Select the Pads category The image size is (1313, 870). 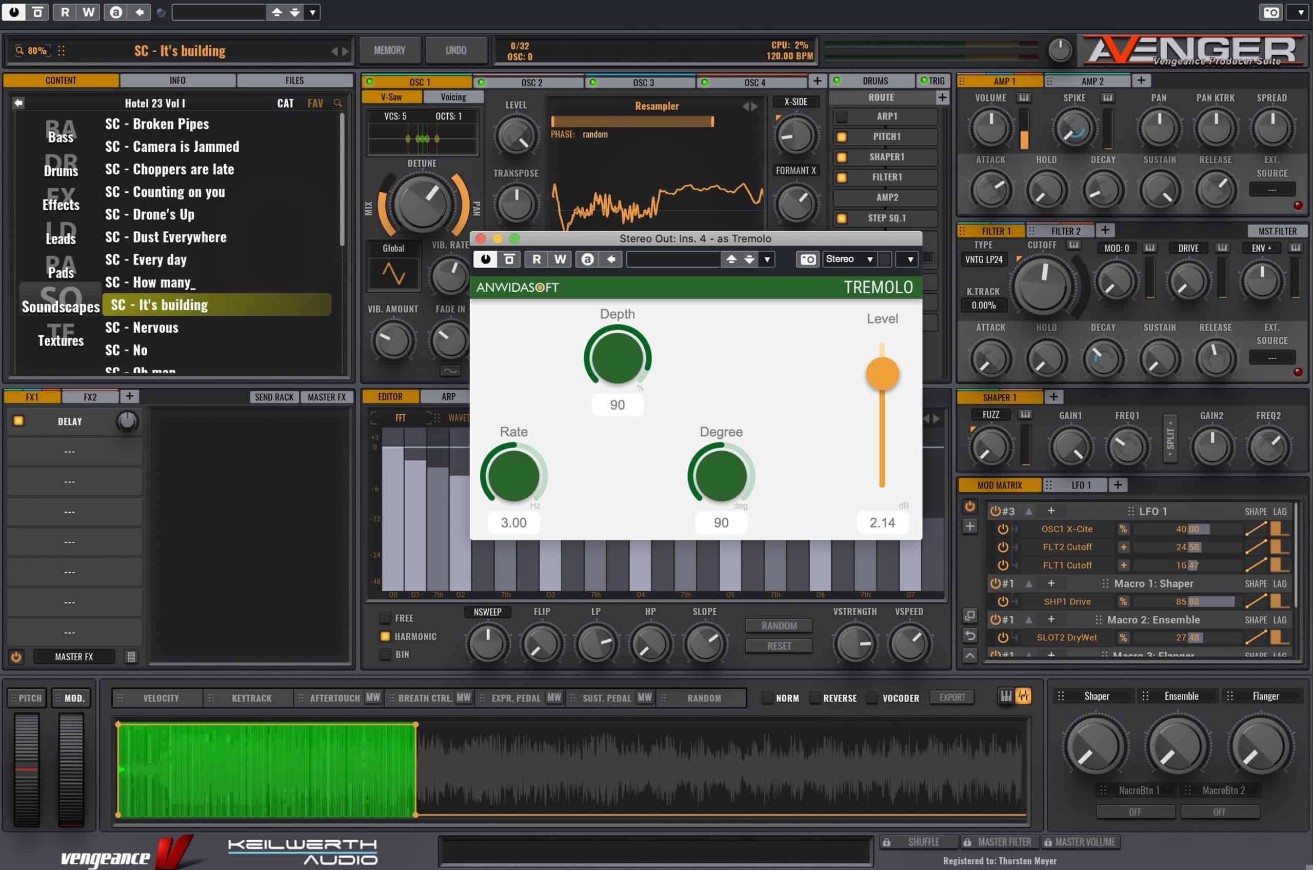click(61, 268)
